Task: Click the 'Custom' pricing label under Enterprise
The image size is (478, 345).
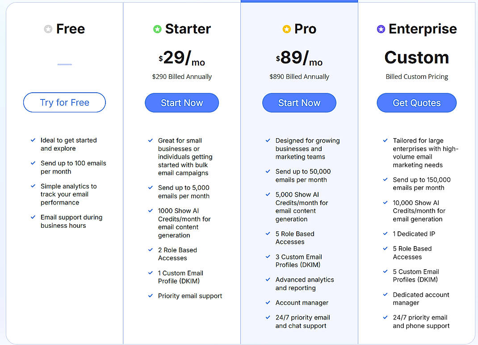Action: tap(416, 57)
